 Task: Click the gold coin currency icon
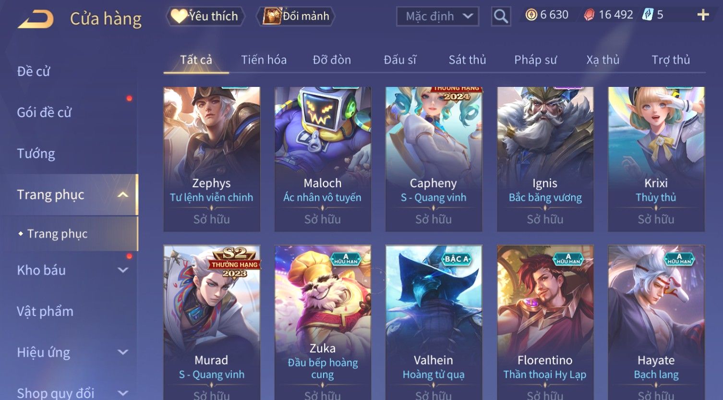point(531,15)
